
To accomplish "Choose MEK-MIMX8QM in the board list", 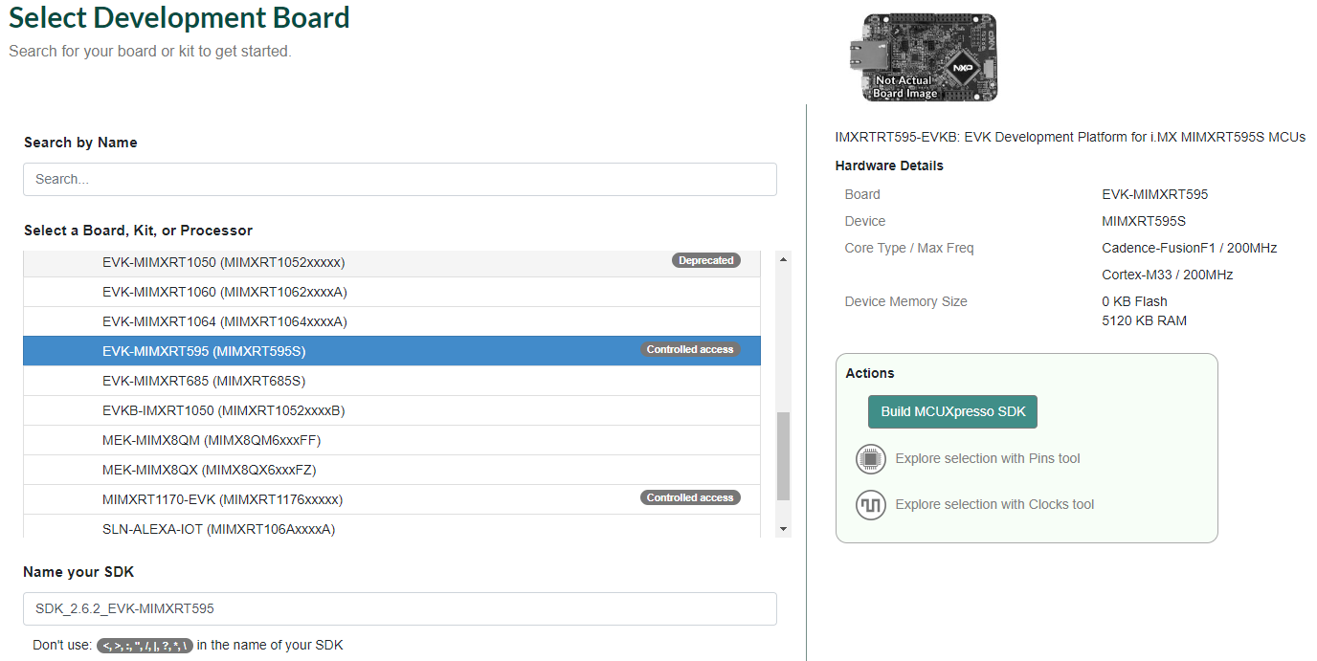I will (x=212, y=440).
